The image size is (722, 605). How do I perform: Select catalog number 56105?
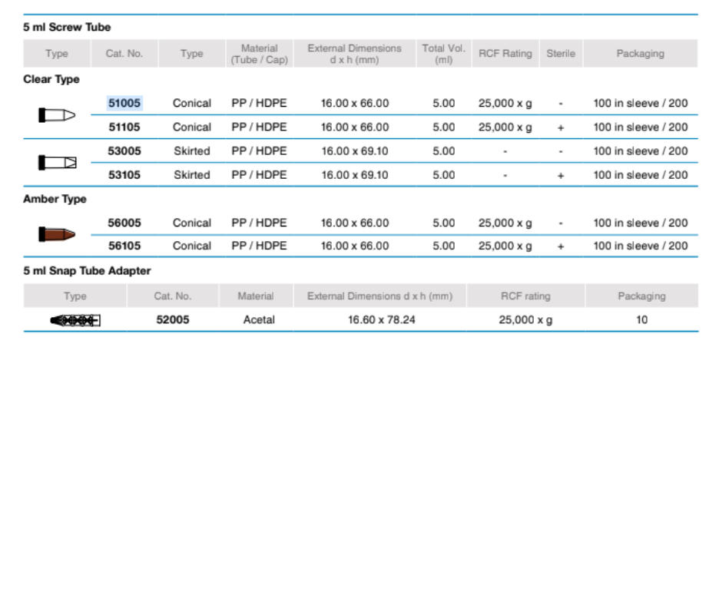tap(124, 246)
